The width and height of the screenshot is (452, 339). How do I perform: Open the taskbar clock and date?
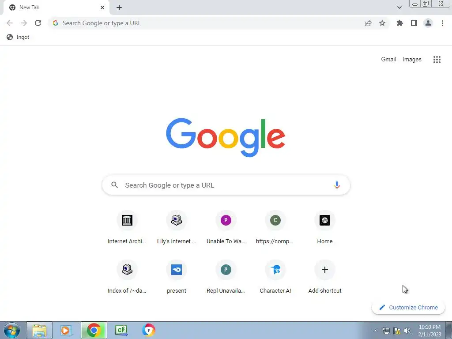pyautogui.click(x=429, y=331)
